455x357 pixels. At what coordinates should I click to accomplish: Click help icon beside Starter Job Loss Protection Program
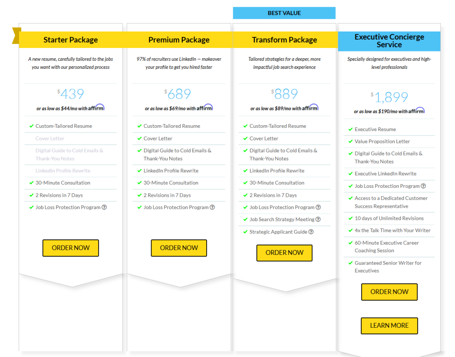pos(104,207)
